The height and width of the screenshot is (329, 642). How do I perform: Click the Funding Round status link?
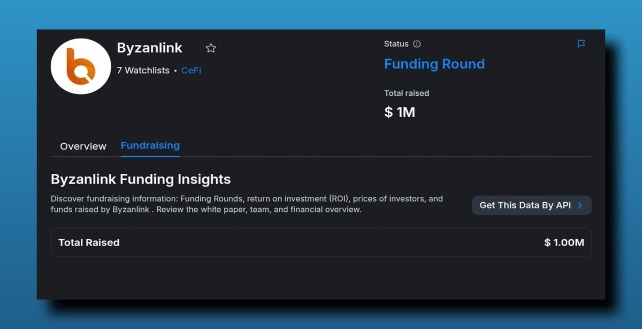[434, 64]
